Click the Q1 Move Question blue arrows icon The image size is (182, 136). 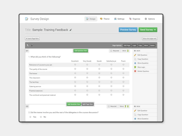(x=135, y=63)
